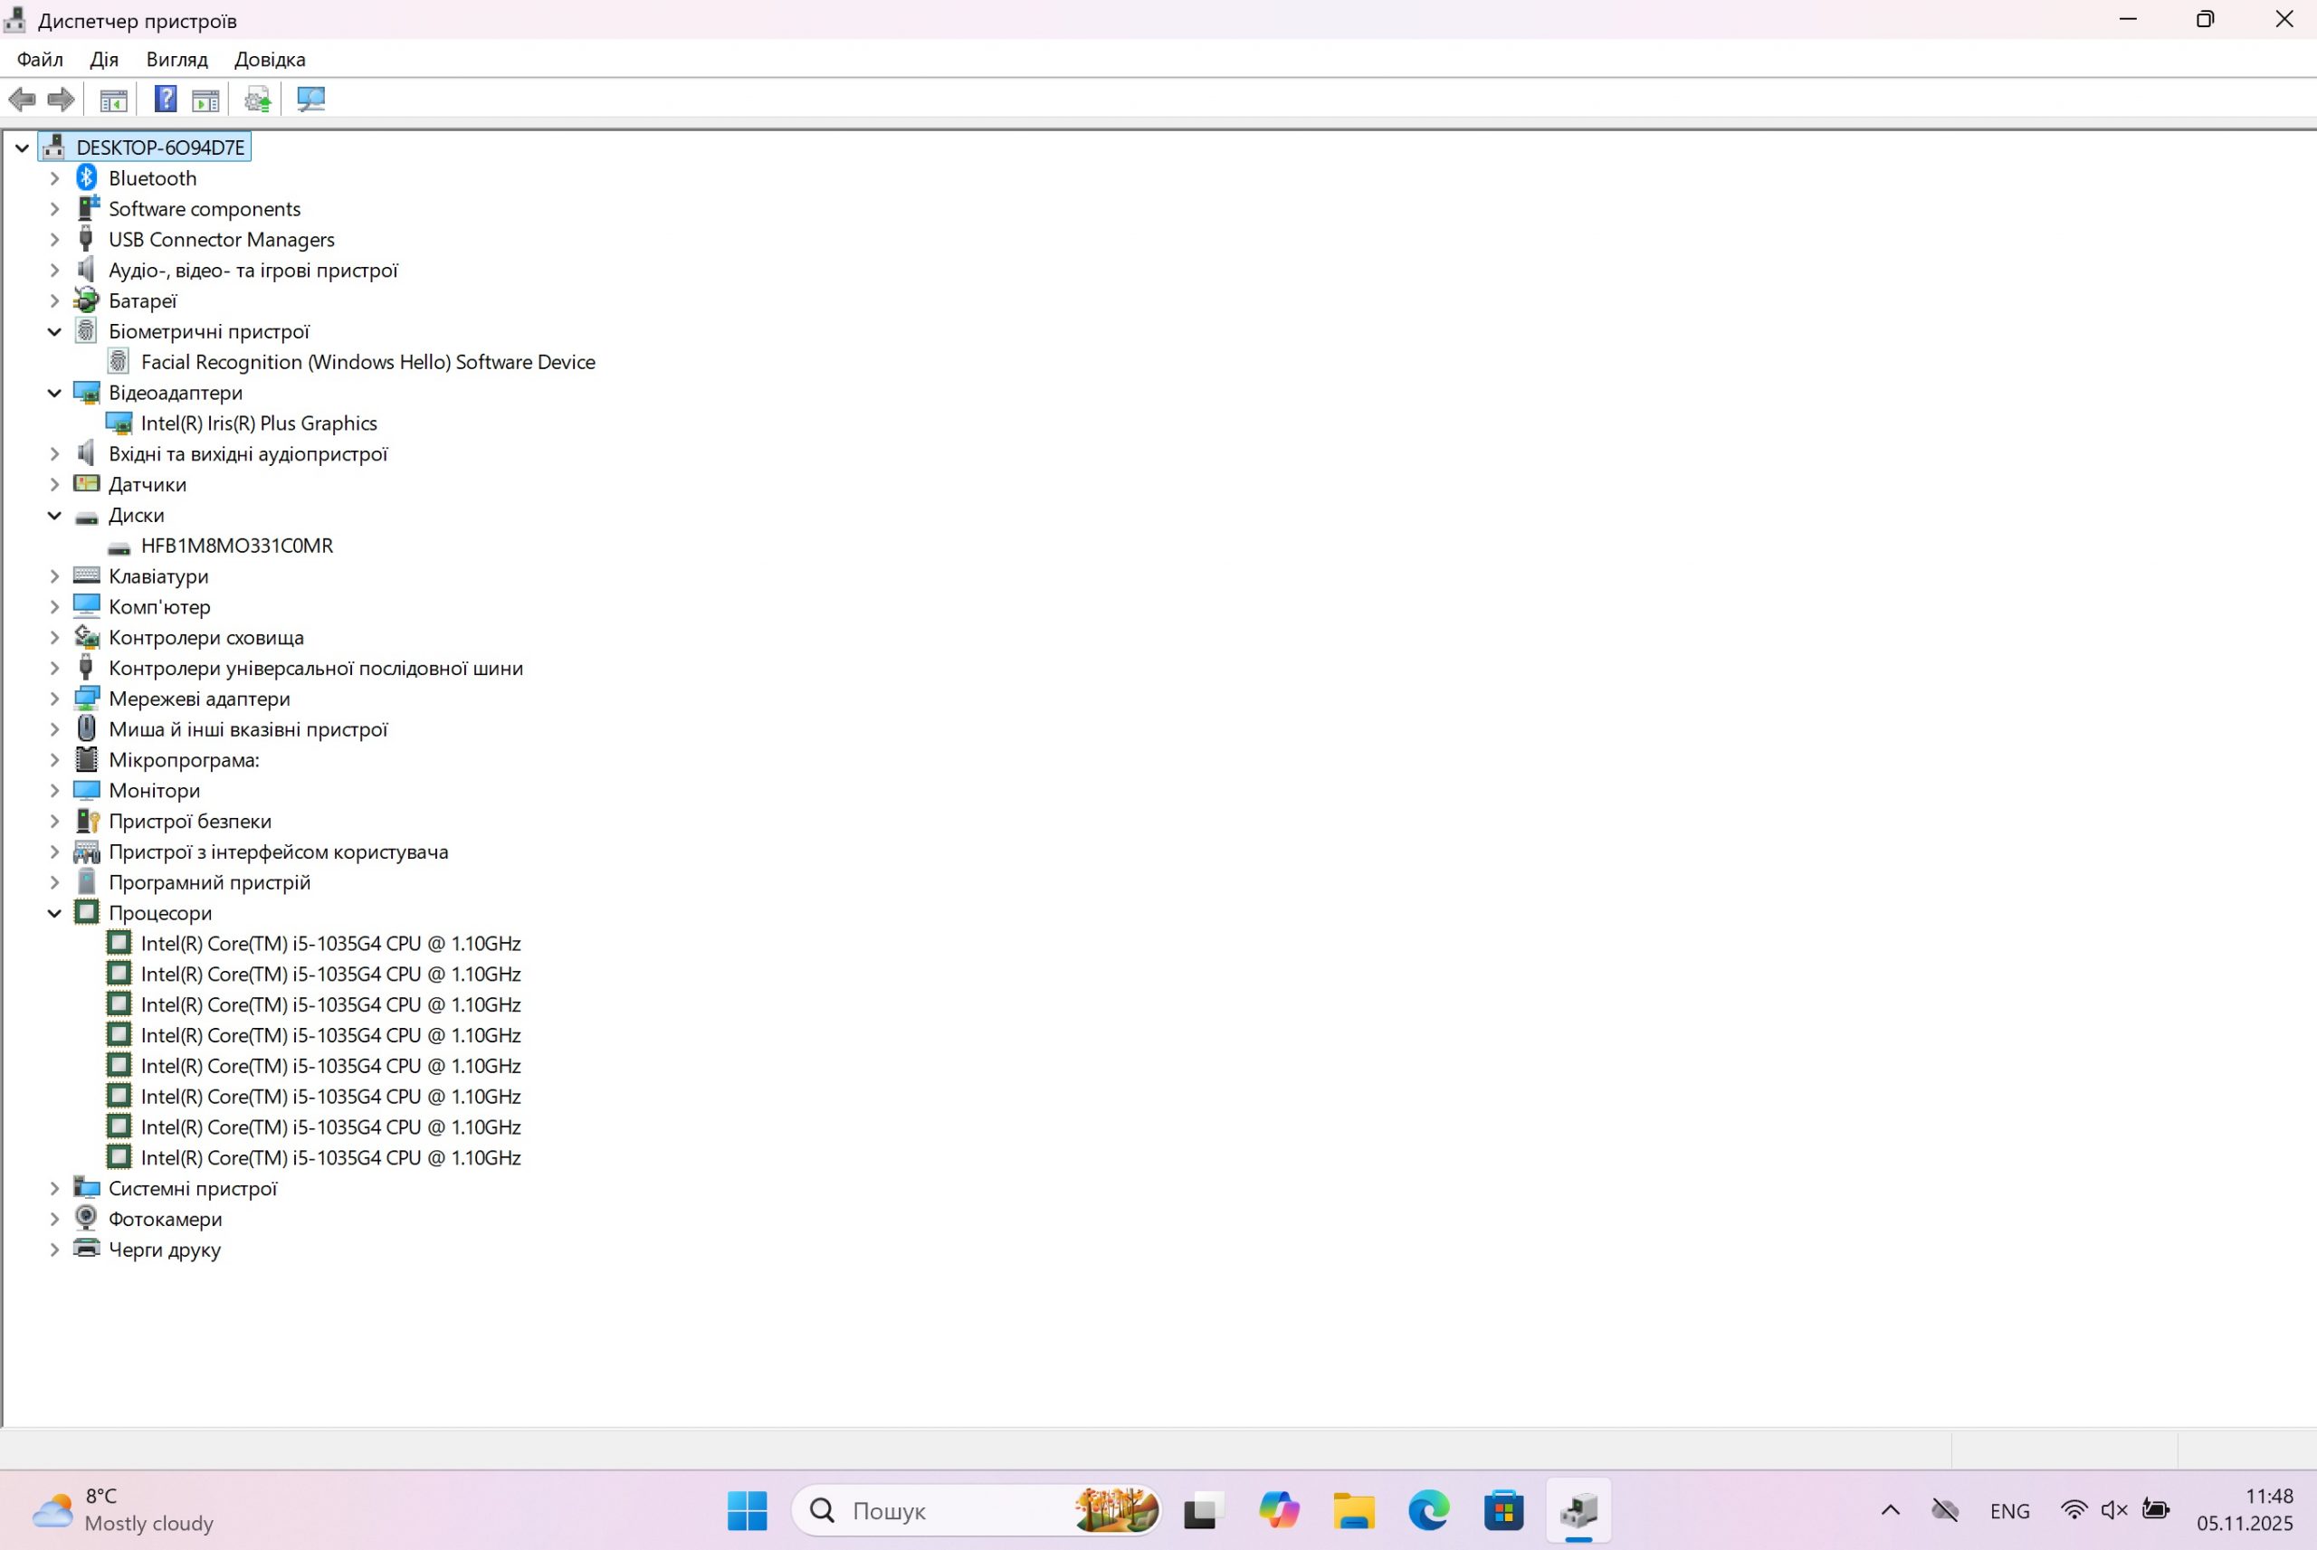Viewport: 2317px width, 1550px height.
Task: Select Facial Recognition (Windows Hello) Software Device
Action: pos(367,363)
